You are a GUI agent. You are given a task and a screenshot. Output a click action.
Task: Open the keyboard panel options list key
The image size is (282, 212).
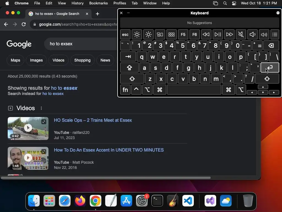point(275,35)
